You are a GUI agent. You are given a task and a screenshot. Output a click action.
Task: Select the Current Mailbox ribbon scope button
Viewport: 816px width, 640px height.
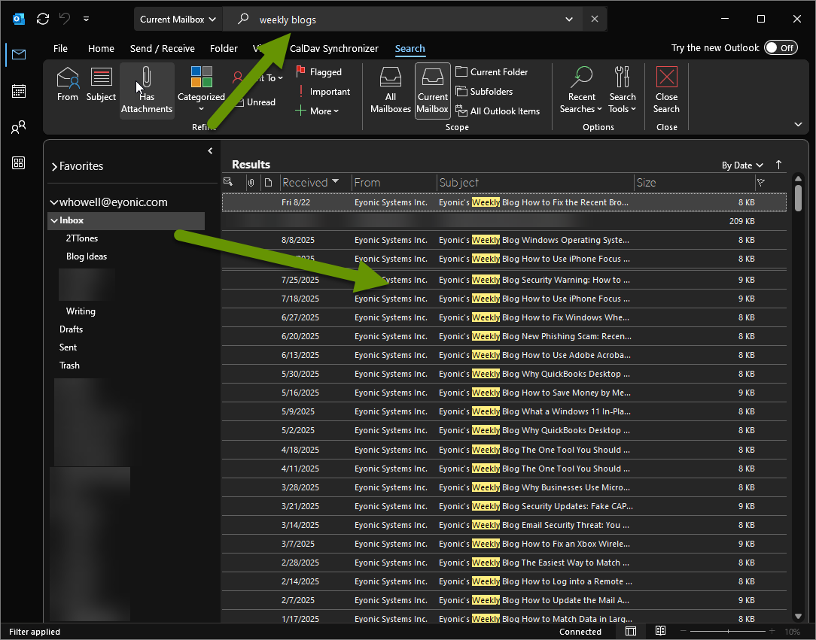click(x=432, y=90)
